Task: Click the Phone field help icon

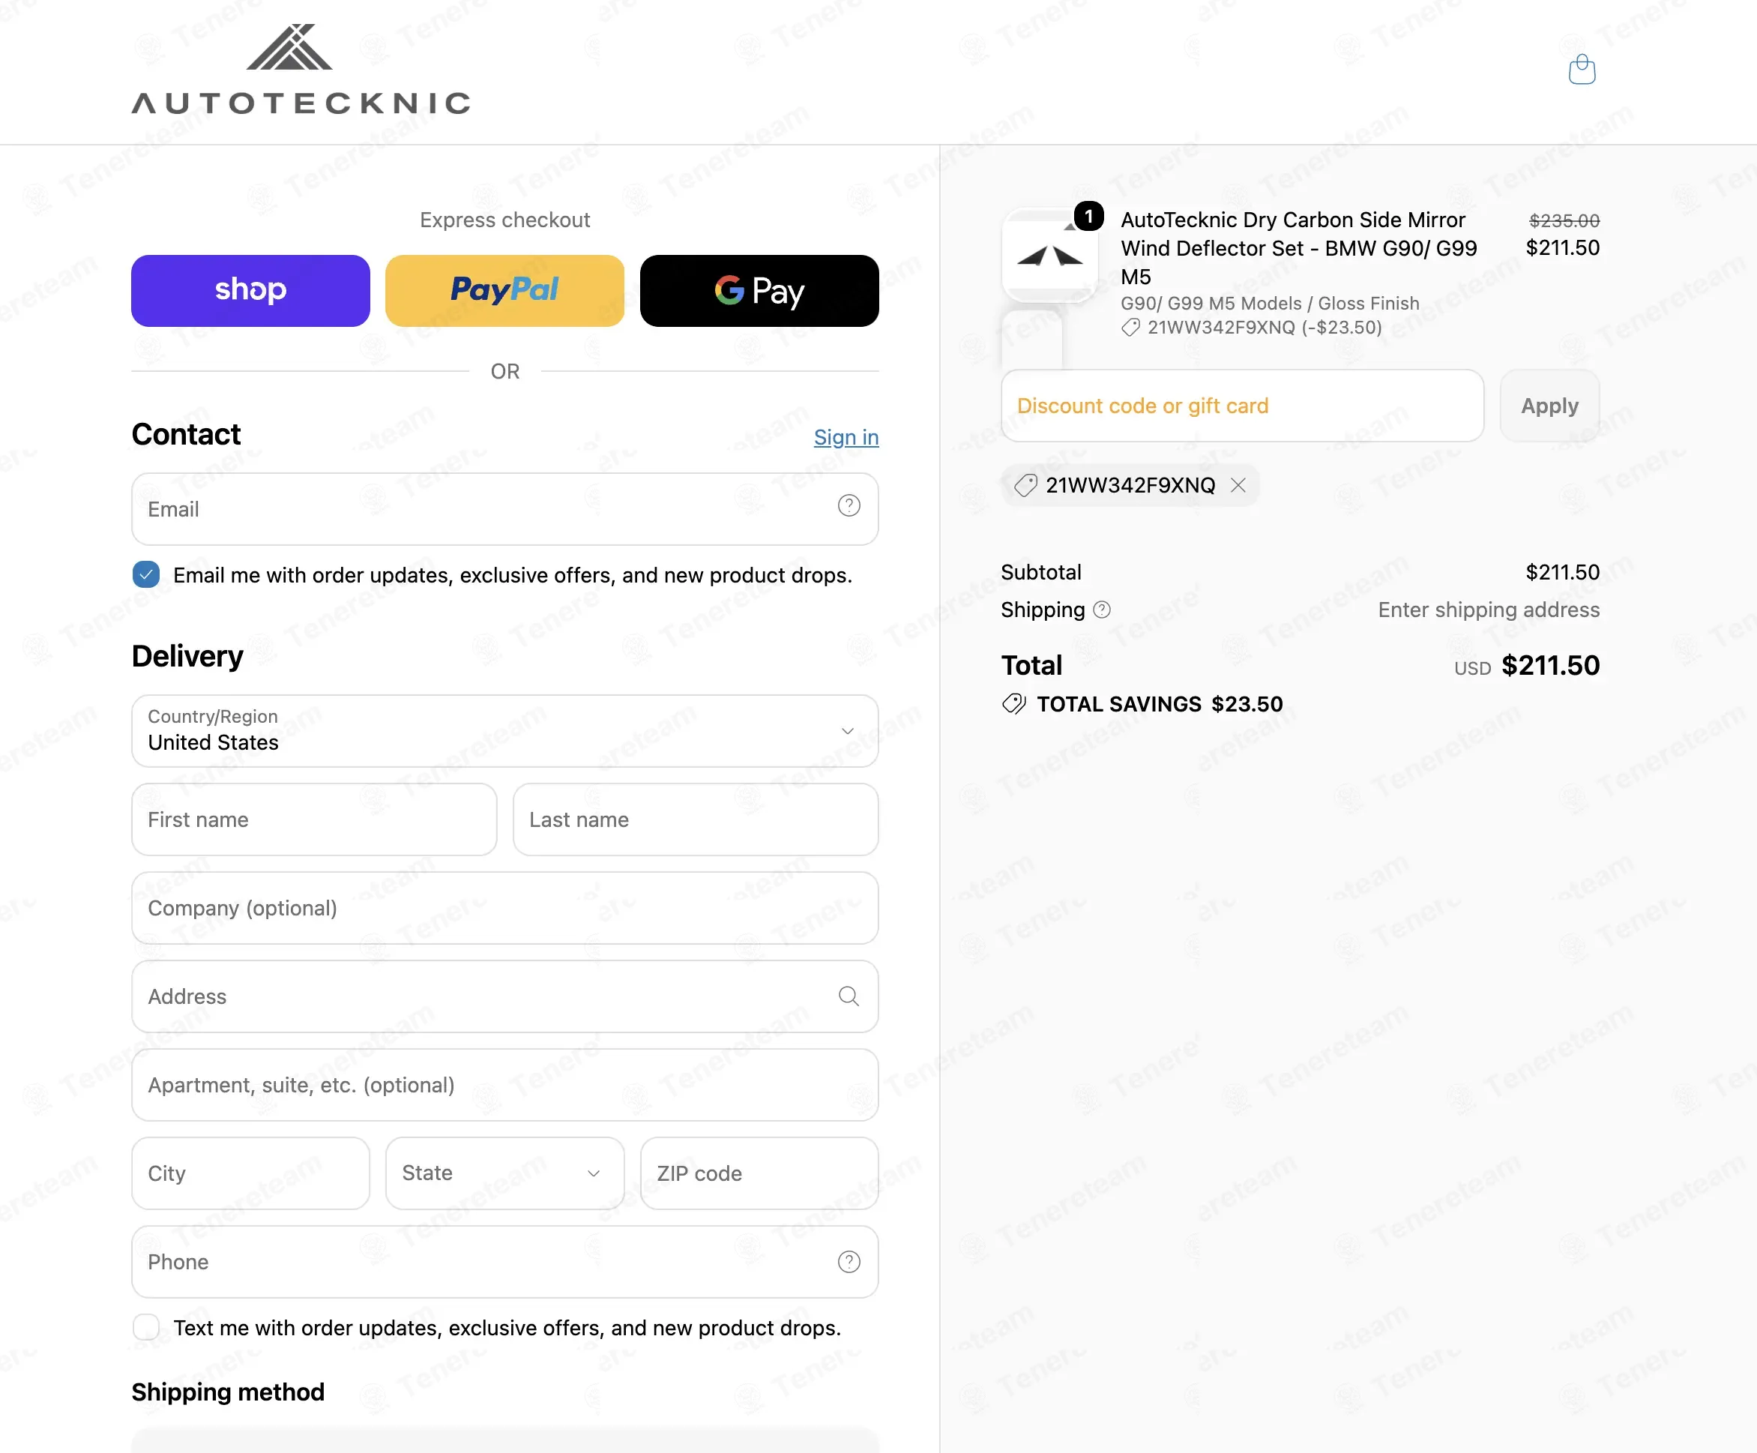Action: click(849, 1261)
